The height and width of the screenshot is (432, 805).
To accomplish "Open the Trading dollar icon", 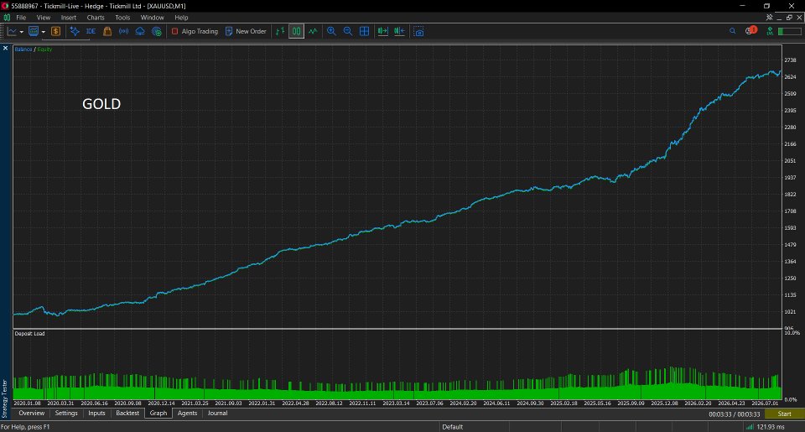I will click(55, 31).
